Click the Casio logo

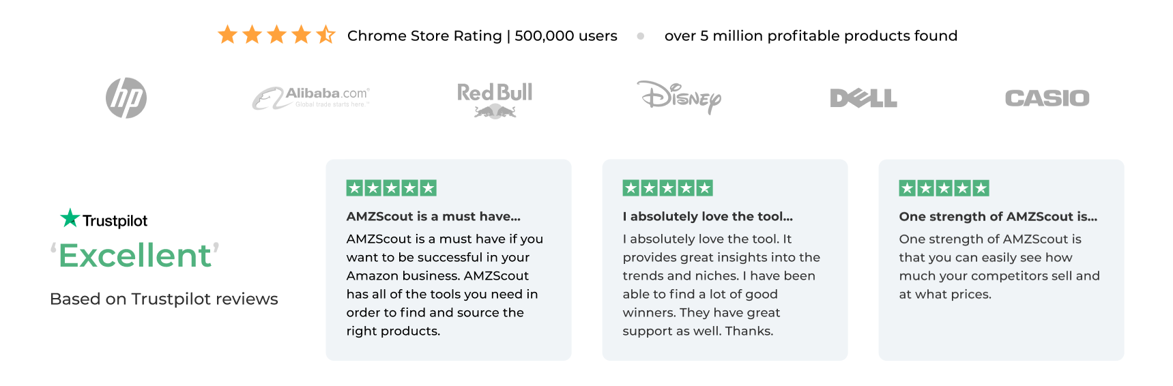(x=1047, y=98)
